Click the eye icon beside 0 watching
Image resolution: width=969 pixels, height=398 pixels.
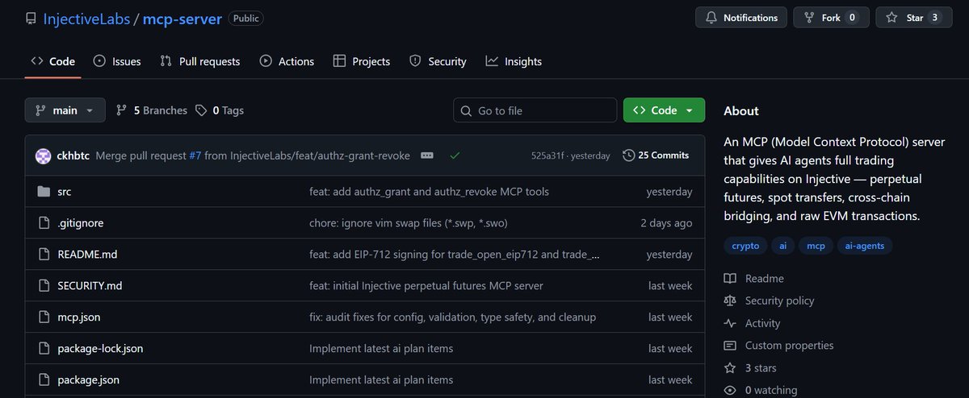tap(730, 391)
